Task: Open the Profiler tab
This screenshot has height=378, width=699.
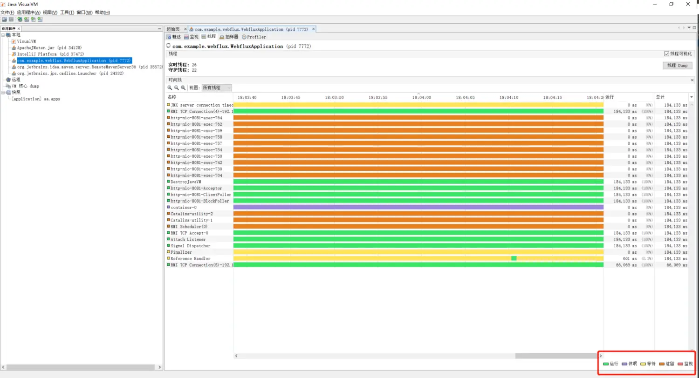Action: point(254,37)
